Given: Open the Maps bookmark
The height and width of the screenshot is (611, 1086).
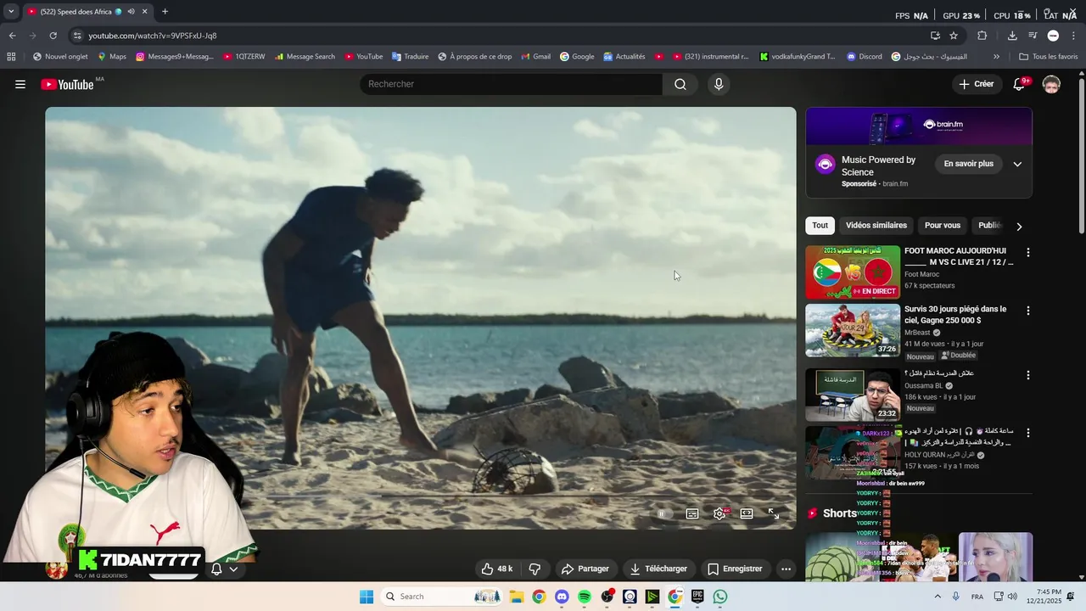Looking at the screenshot, I should point(111,57).
